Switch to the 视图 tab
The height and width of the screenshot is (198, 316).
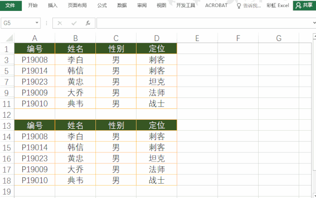pyautogui.click(x=161, y=5)
